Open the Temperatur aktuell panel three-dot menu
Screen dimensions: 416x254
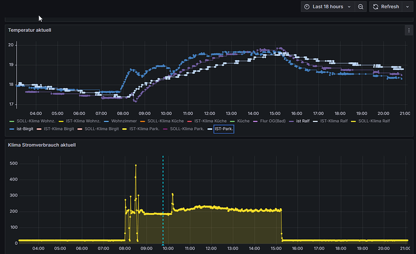tap(409, 29)
